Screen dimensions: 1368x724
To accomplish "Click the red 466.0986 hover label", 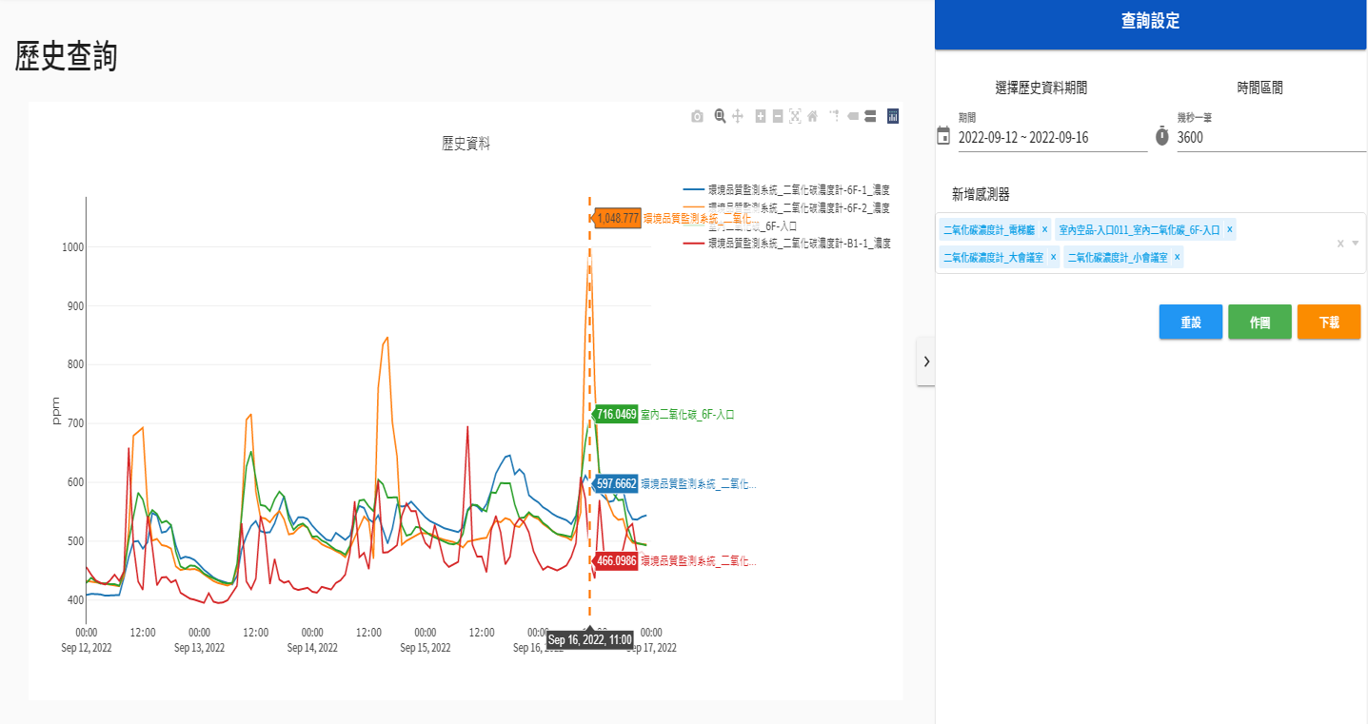I will (616, 561).
